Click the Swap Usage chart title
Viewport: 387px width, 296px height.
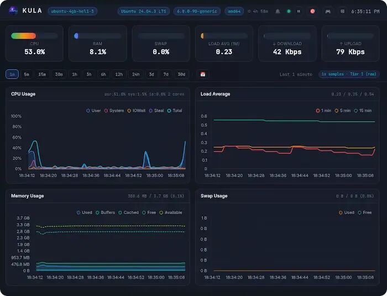tap(214, 196)
